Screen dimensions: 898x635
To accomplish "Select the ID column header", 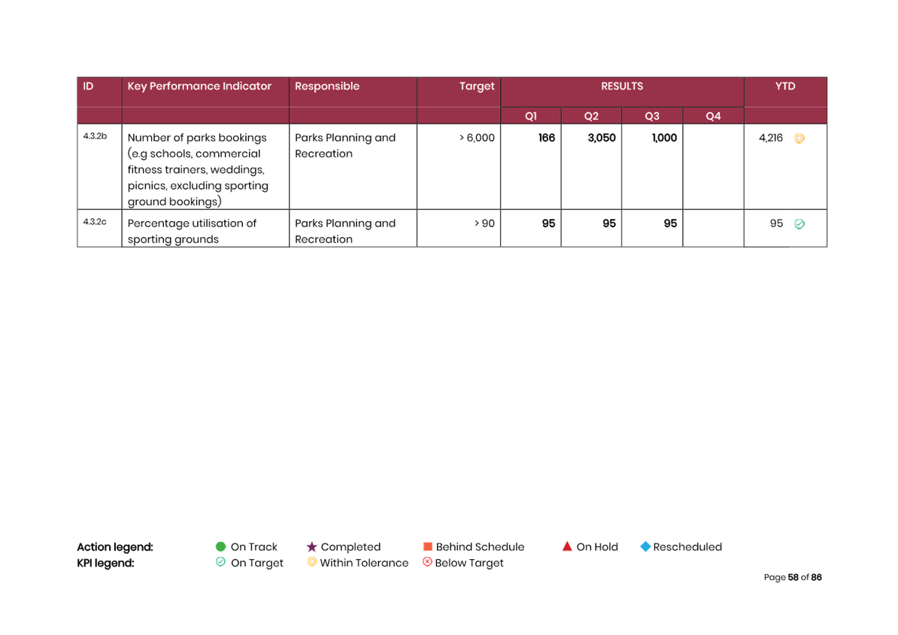I will (88, 86).
